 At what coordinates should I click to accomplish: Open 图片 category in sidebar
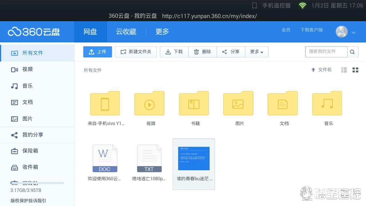point(37,119)
